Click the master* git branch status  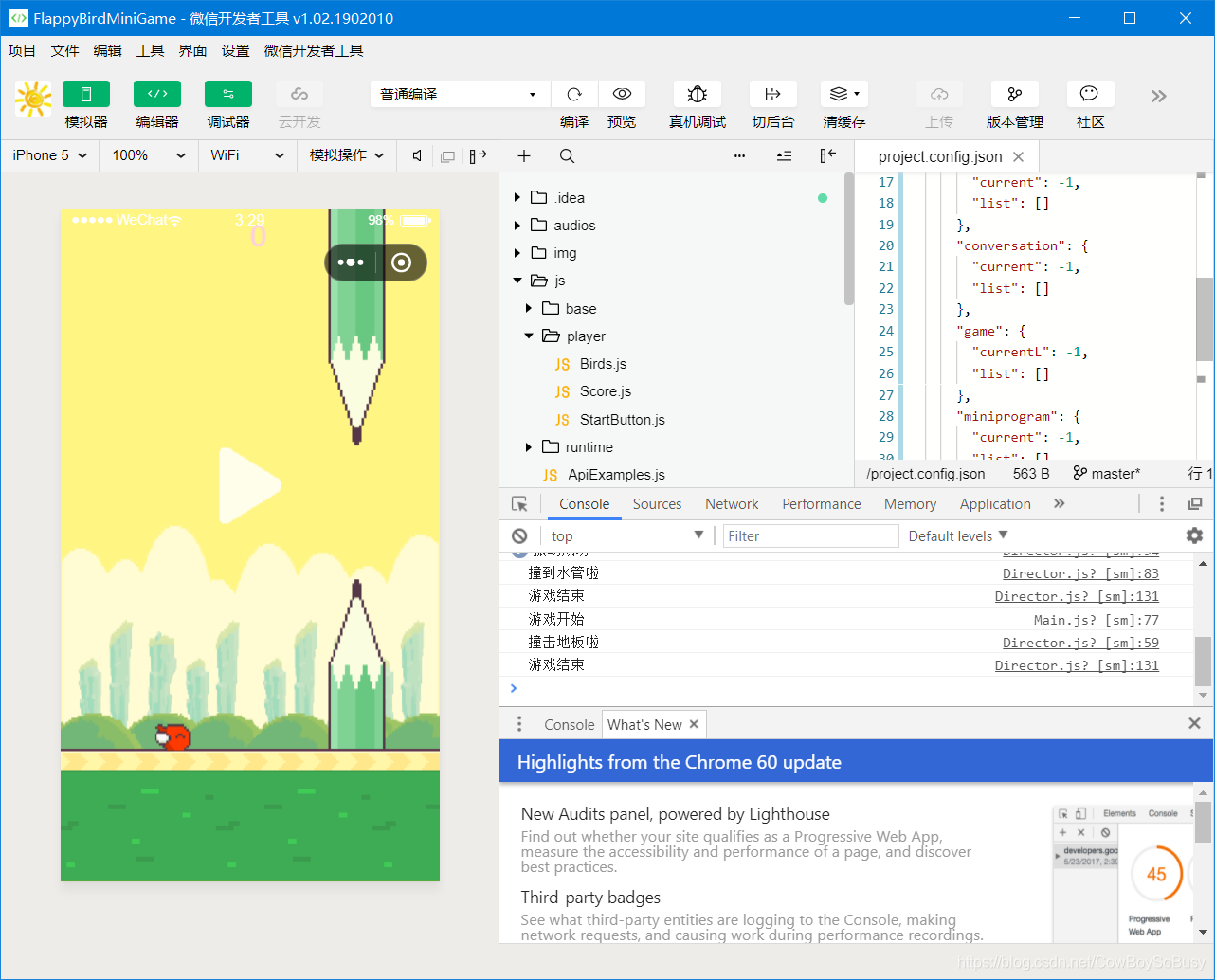(1107, 473)
